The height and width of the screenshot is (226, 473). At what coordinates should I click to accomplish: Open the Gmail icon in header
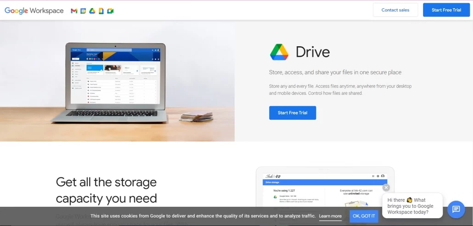click(74, 11)
